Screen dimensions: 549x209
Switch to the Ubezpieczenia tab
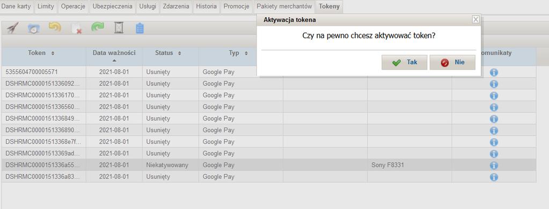[x=112, y=6]
